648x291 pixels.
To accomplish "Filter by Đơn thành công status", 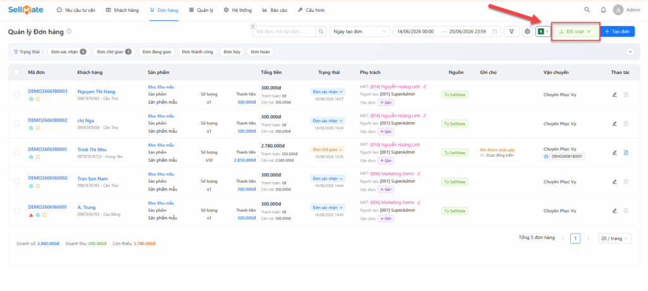I will pos(197,52).
